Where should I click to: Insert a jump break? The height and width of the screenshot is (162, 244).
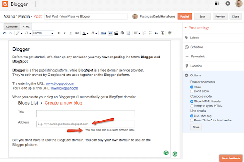[128, 33]
